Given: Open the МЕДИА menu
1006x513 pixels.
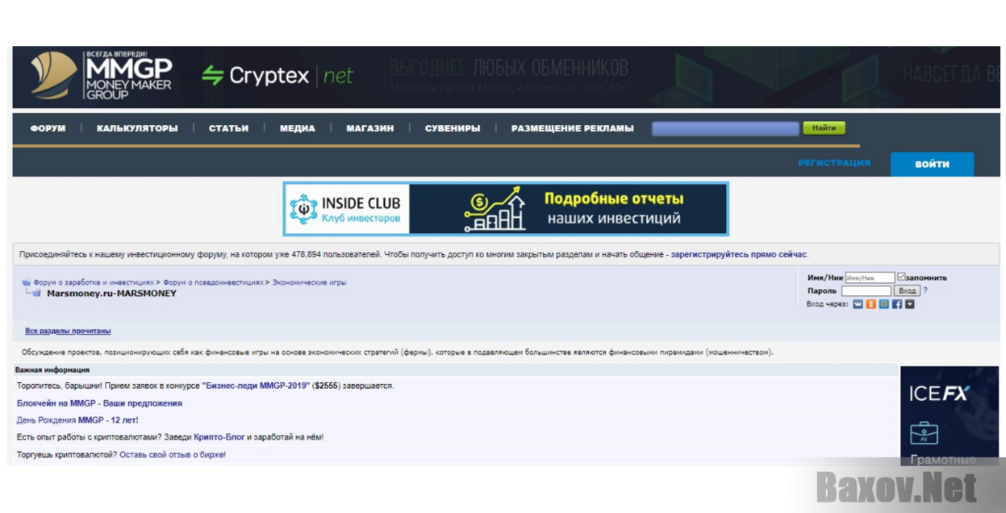Looking at the screenshot, I should click(x=298, y=128).
